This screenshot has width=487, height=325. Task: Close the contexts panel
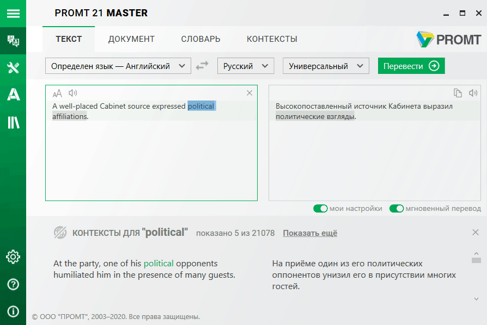(x=476, y=233)
